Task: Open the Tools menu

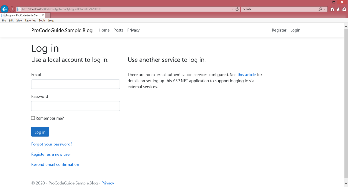Action: pyautogui.click(x=42, y=20)
